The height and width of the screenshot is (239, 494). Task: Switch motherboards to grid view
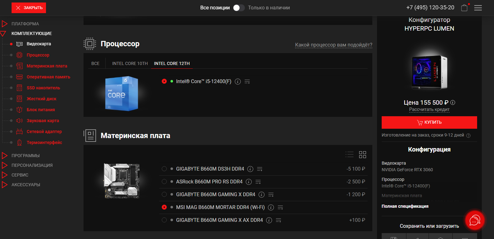pyautogui.click(x=363, y=154)
